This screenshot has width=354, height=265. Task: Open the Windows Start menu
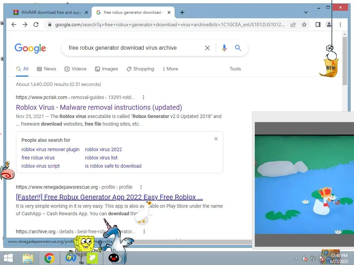coord(8,258)
